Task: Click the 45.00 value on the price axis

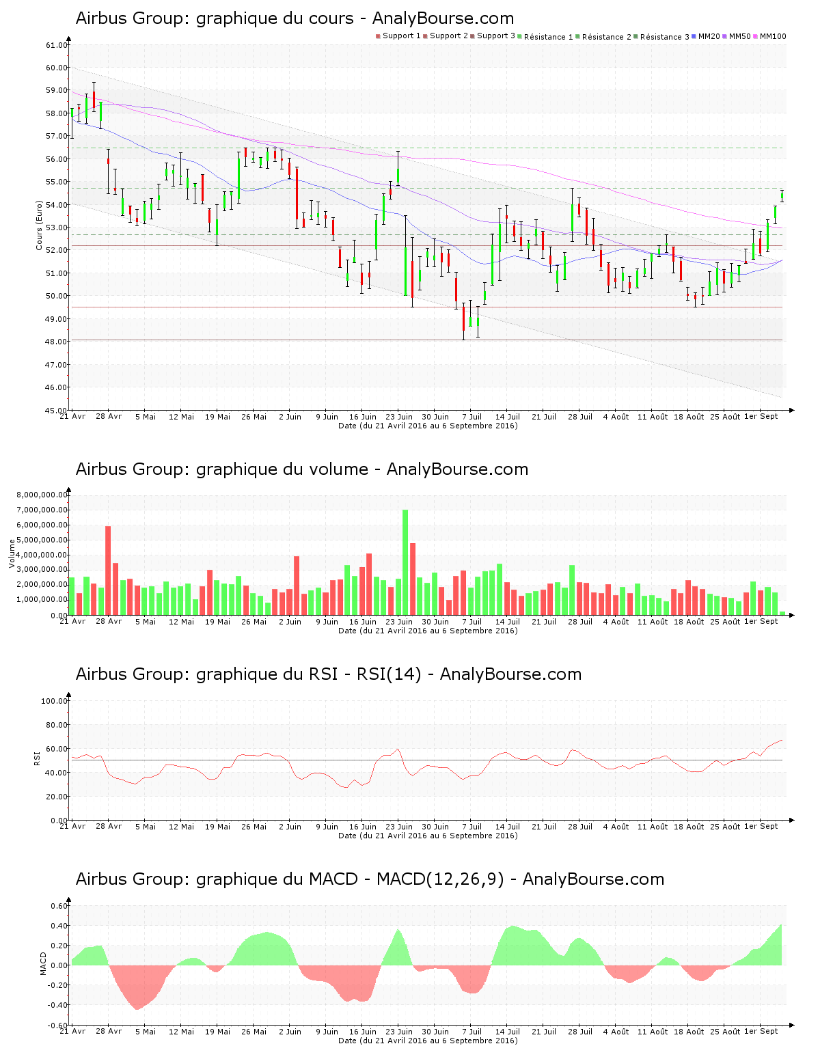Action: (x=57, y=411)
